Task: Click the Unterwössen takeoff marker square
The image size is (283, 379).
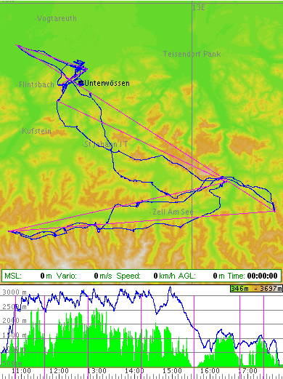Action: coord(81,83)
